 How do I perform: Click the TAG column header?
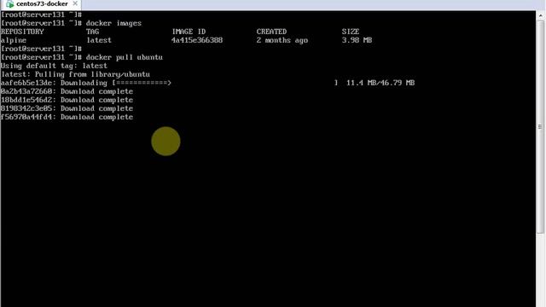[x=93, y=32]
